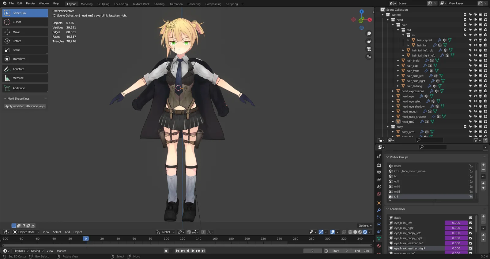Image resolution: width=490 pixels, height=259 pixels.
Task: Collapse the Multi Shape Keys panel
Action: click(5, 98)
